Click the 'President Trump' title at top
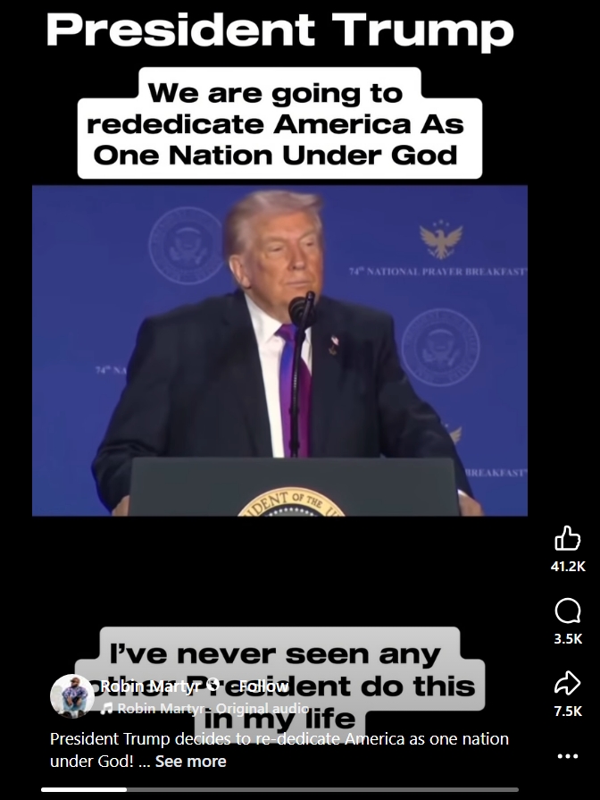The height and width of the screenshot is (800, 600). (279, 30)
